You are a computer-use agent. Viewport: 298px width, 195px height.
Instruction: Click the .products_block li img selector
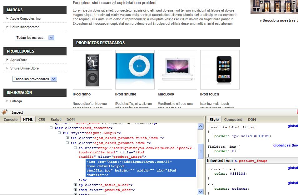pyautogui.click(x=231, y=127)
